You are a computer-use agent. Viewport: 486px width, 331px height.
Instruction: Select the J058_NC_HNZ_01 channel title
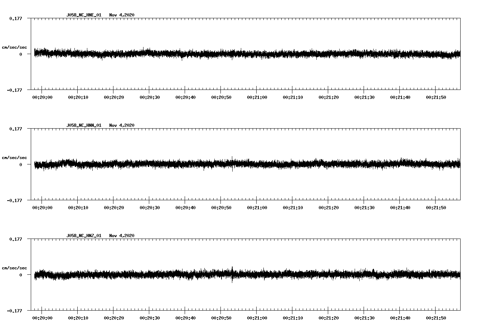tap(83, 235)
